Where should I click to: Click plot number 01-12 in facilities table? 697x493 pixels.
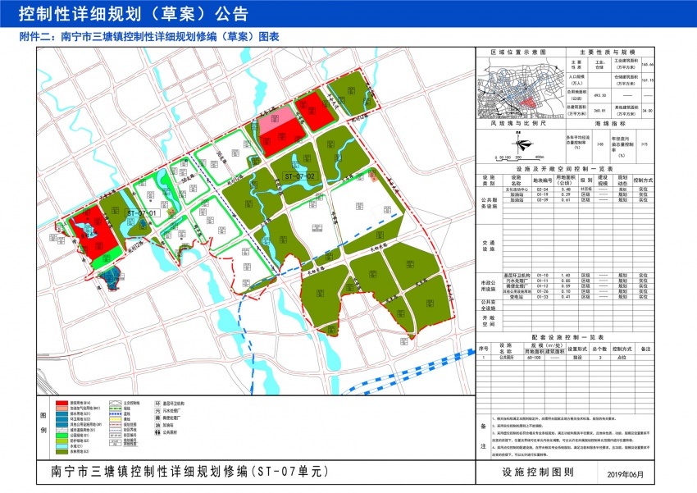(542, 285)
